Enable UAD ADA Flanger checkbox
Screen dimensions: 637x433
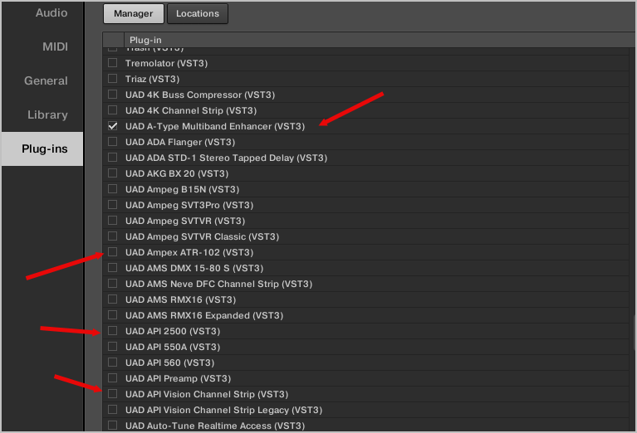click(x=112, y=142)
